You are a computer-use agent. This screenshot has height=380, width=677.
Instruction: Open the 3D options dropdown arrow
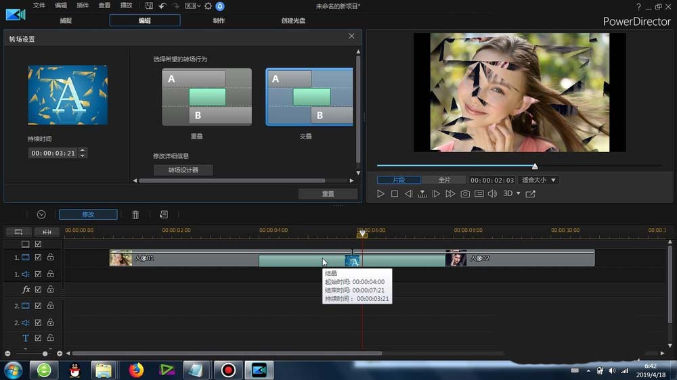(519, 193)
